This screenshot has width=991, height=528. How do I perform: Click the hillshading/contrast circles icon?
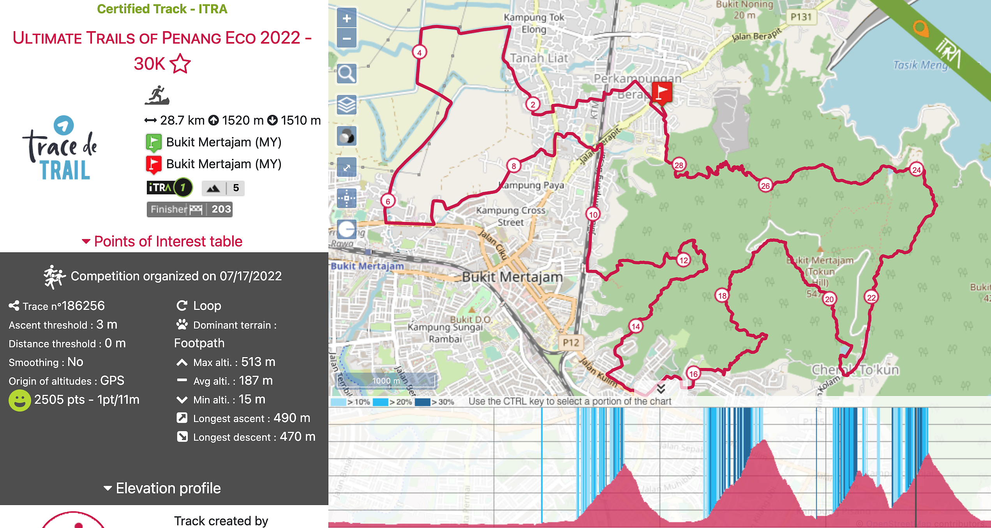click(346, 136)
